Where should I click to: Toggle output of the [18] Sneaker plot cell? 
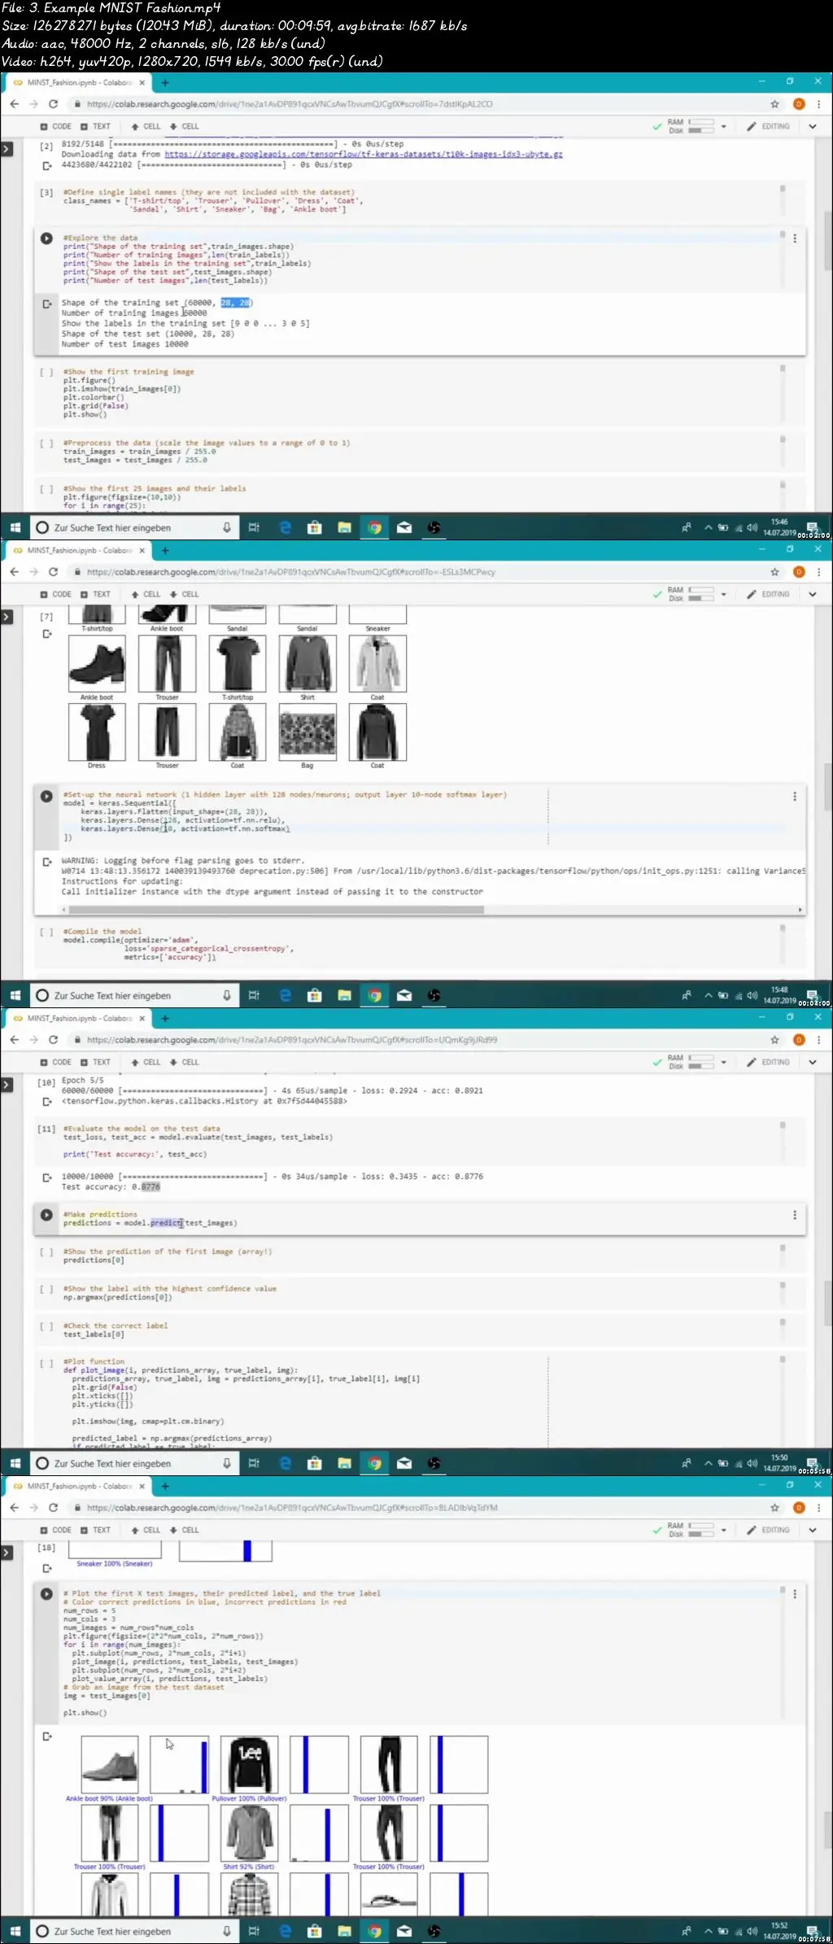click(x=47, y=1568)
